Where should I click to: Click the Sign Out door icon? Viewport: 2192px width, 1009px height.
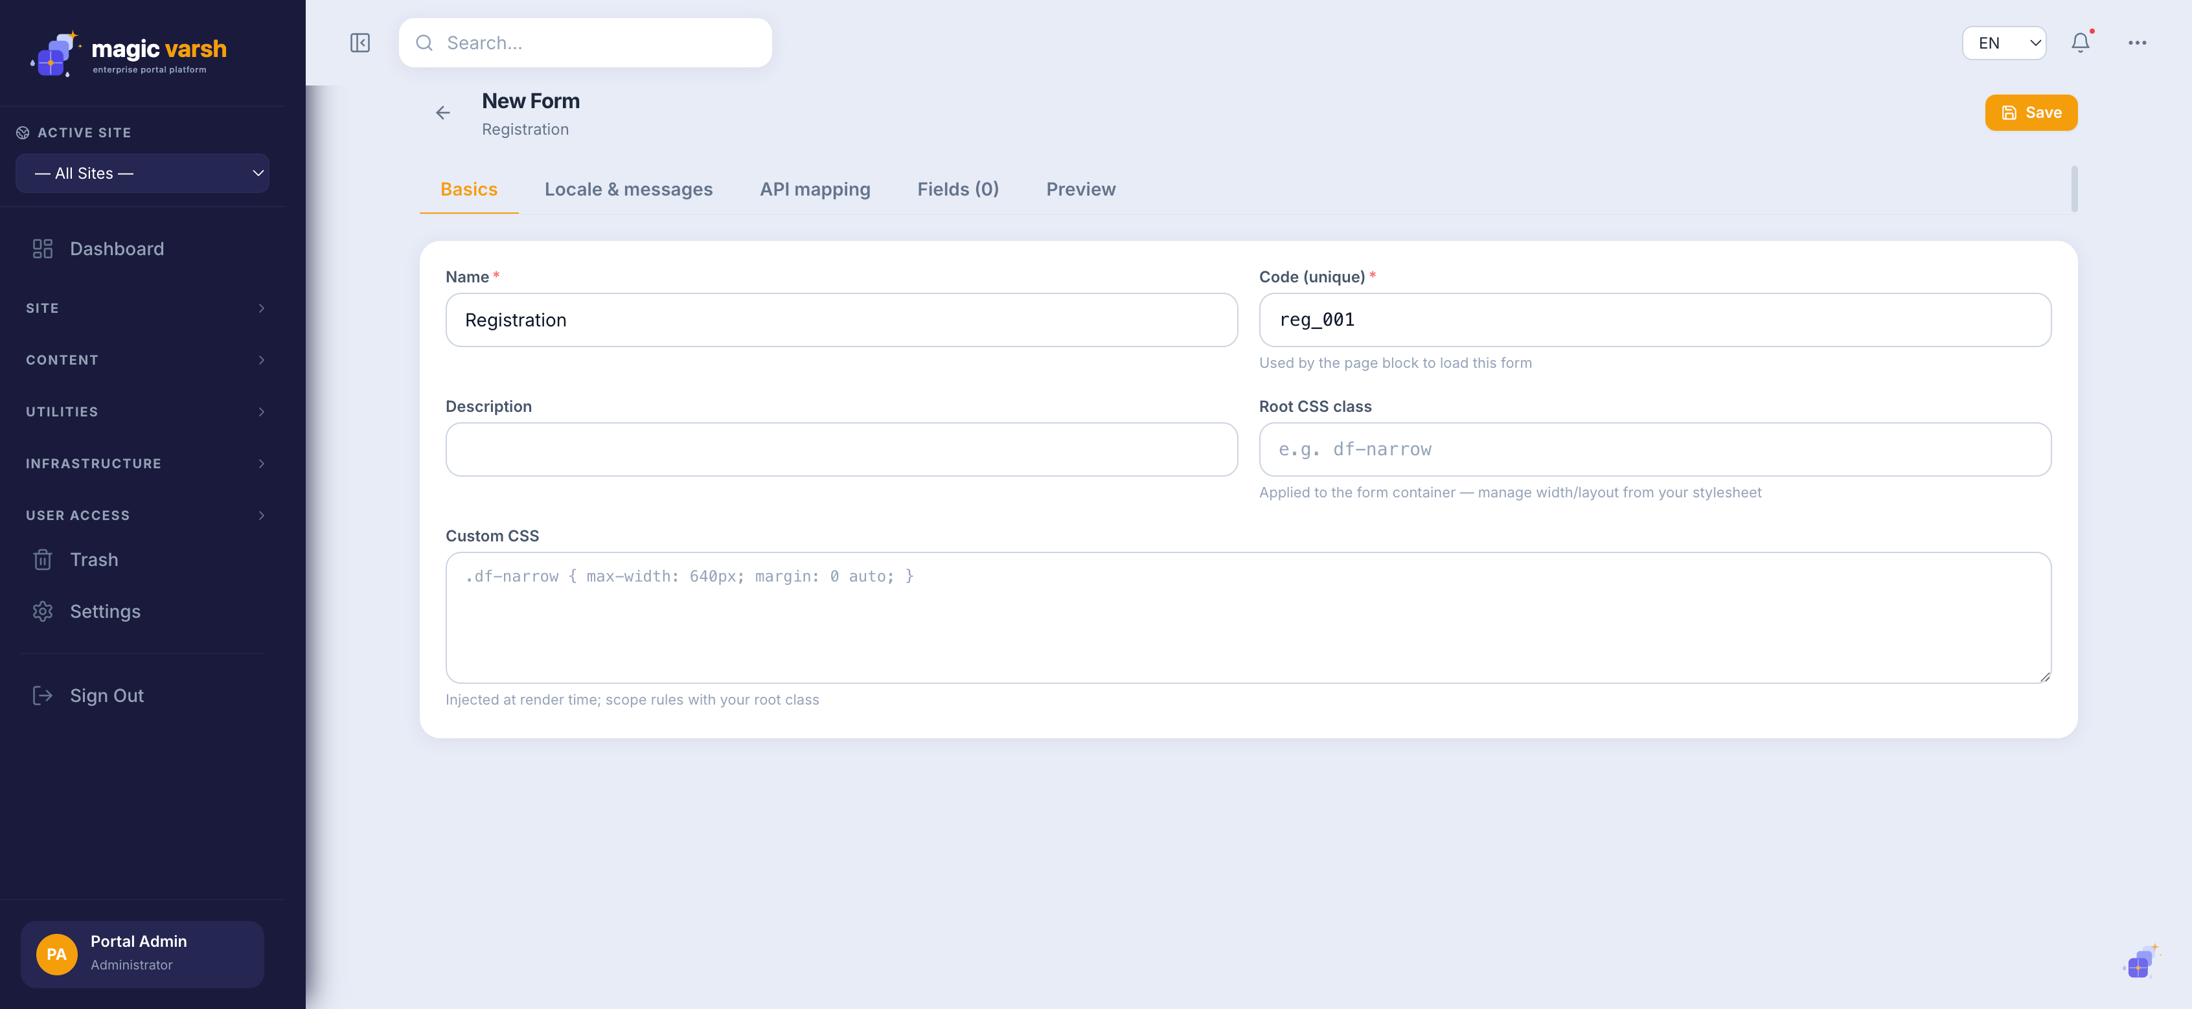[x=43, y=696]
